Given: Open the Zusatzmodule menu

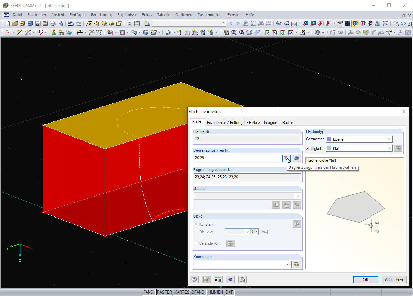Looking at the screenshot, I should click(210, 15).
